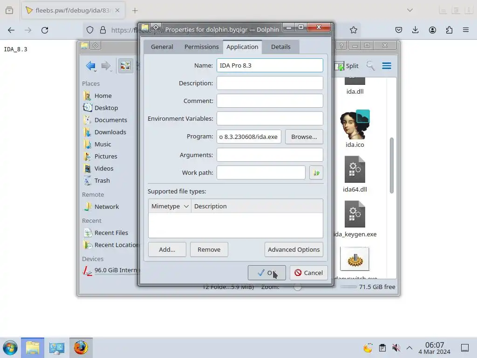Cancel the properties dialog
This screenshot has width=477, height=358.
pyautogui.click(x=308, y=273)
